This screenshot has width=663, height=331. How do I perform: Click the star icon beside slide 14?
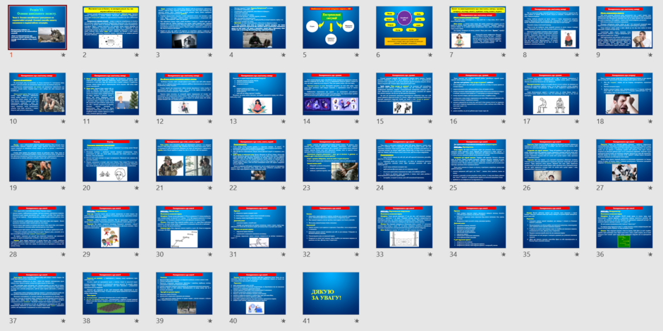tap(356, 121)
